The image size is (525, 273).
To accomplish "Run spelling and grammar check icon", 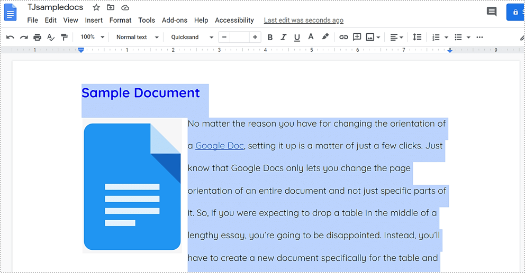I will pyautogui.click(x=51, y=37).
